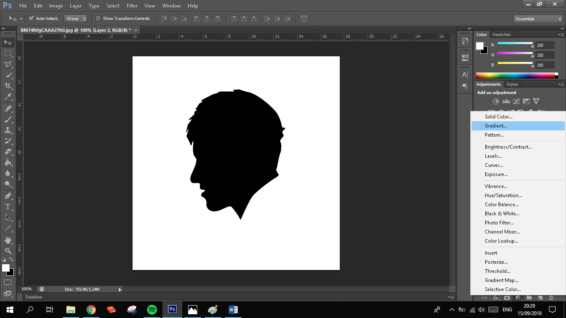Expand the status bar info arrow
The height and width of the screenshot is (318, 566).
point(120,289)
